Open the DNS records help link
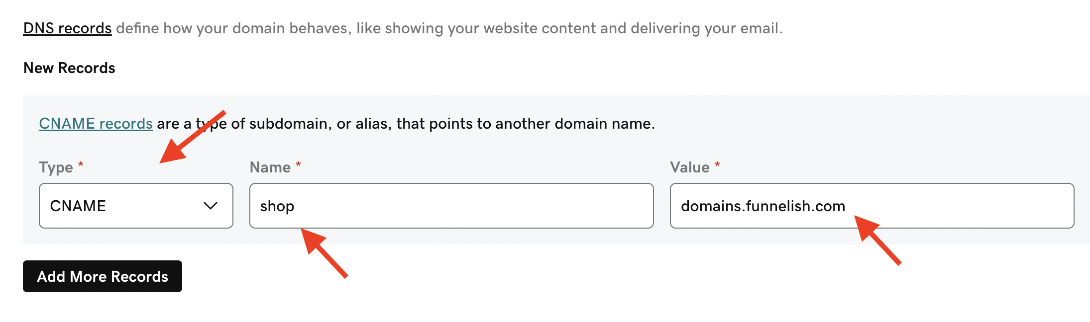Screen dimensions: 1090x322 tap(67, 28)
